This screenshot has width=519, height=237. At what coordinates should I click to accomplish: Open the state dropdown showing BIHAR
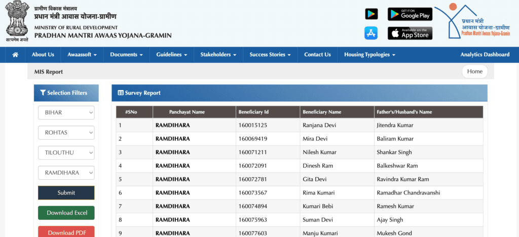(x=66, y=113)
